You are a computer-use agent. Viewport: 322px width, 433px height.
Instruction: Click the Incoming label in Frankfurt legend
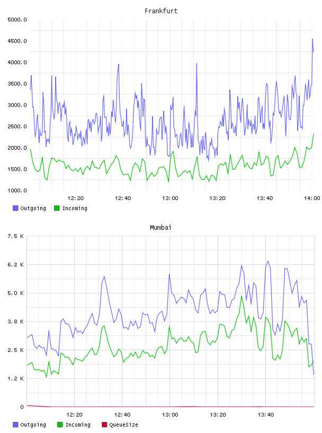point(75,208)
